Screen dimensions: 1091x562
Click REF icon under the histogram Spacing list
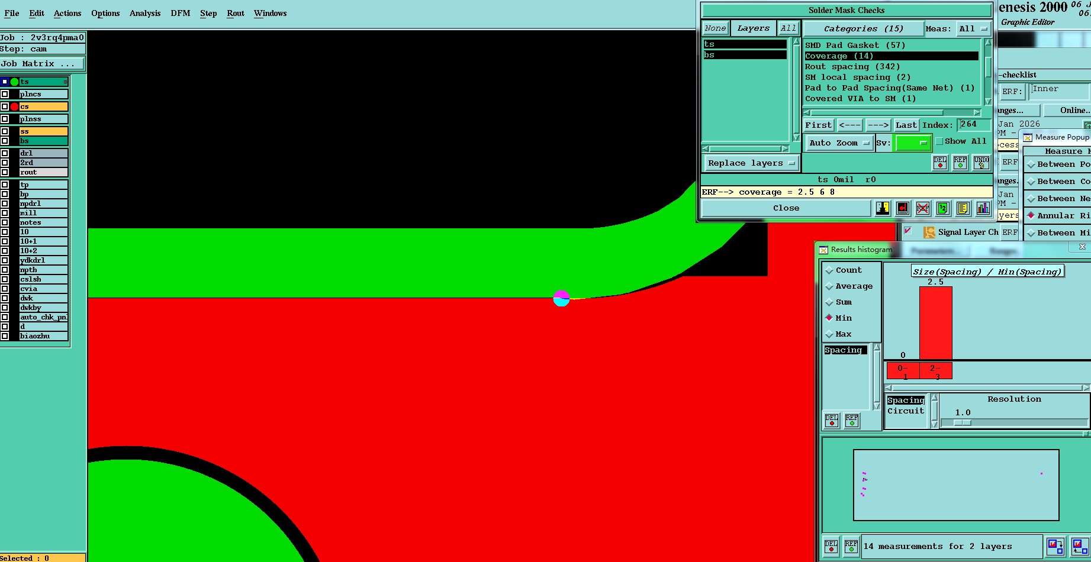tap(852, 421)
